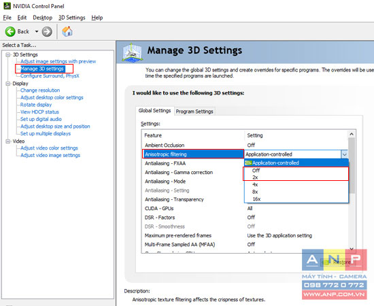Choose 4x anisotropic filtering option
The width and height of the screenshot is (374, 306).
tap(296, 184)
